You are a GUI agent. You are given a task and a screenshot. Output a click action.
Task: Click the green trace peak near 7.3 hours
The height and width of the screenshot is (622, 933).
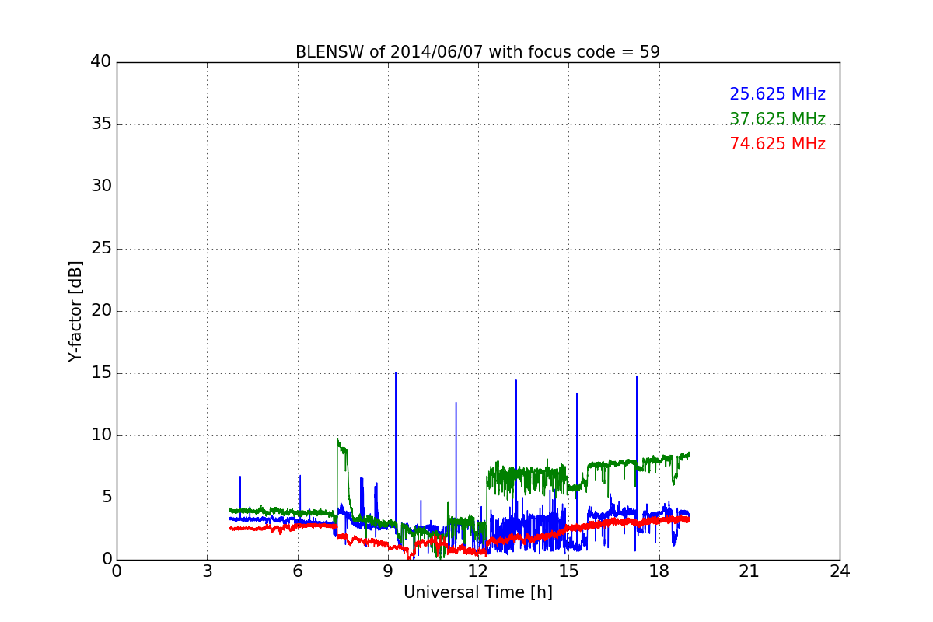[337, 440]
